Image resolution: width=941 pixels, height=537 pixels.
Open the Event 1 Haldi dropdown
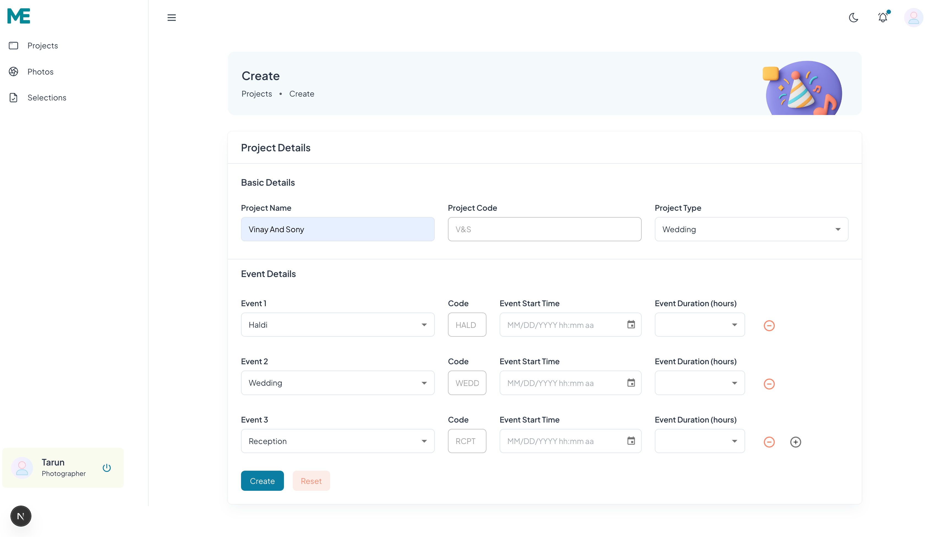point(337,325)
